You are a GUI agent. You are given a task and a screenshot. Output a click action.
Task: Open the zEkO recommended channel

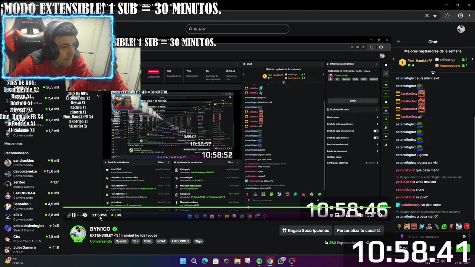[32, 217]
